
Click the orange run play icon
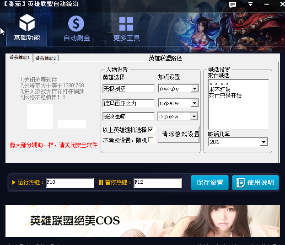tap(14, 182)
